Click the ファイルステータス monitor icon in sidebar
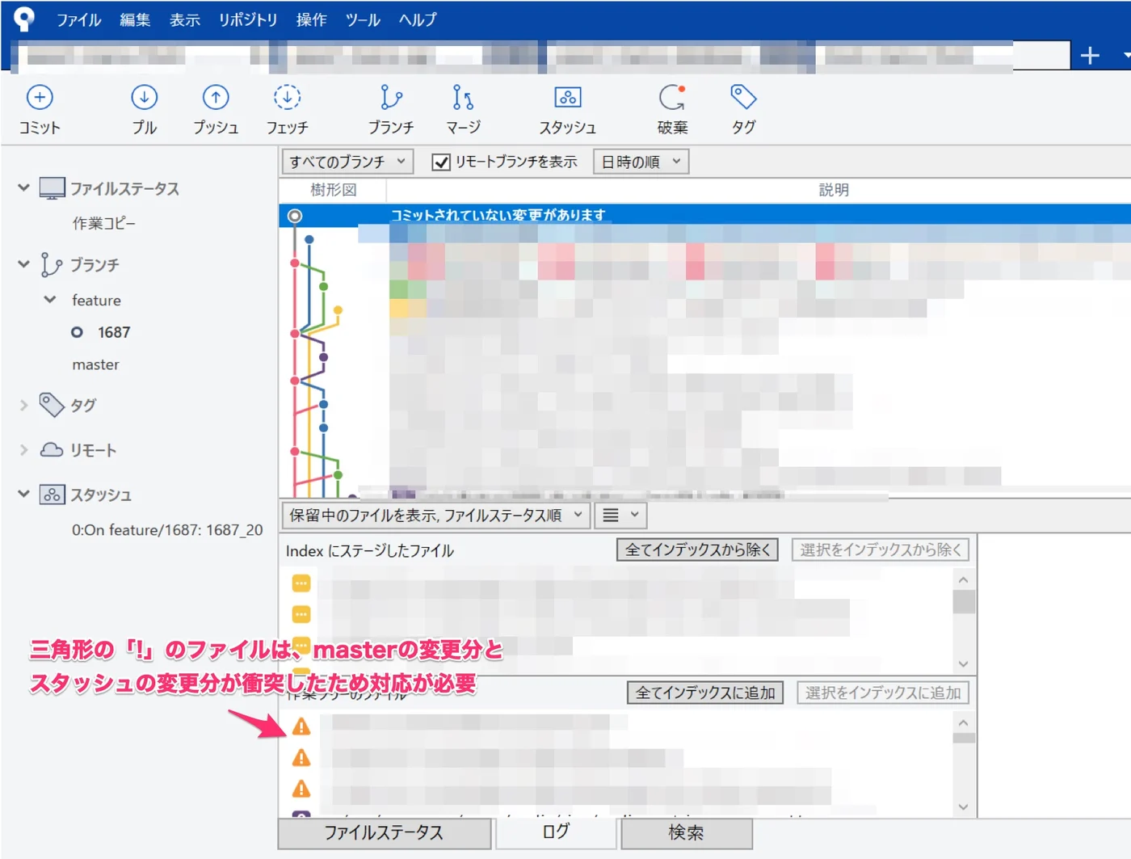 pos(52,188)
